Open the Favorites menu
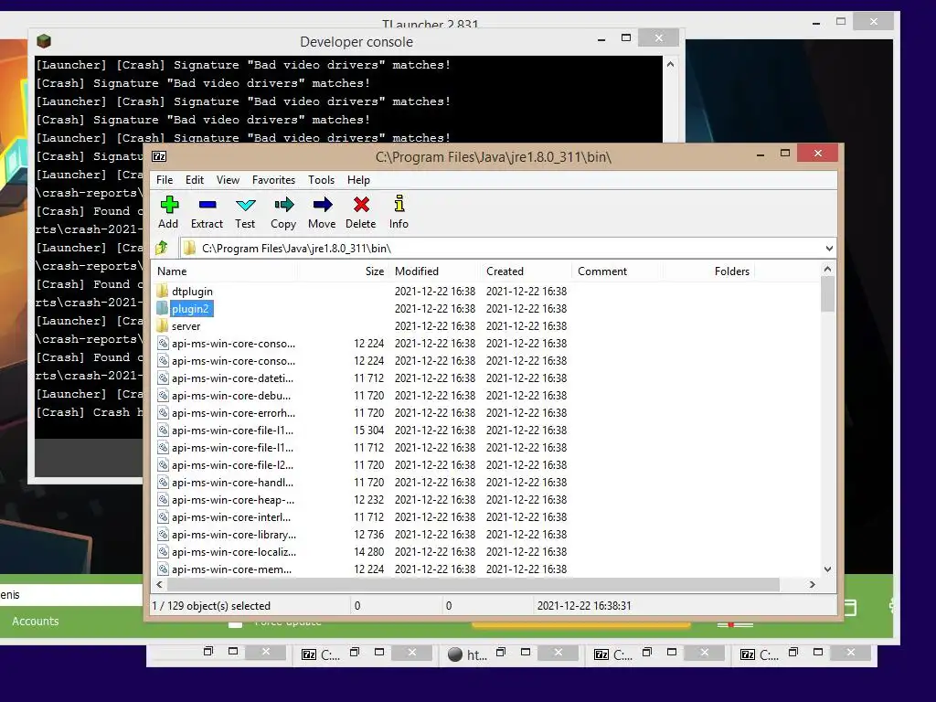This screenshot has width=936, height=702. coord(273,180)
